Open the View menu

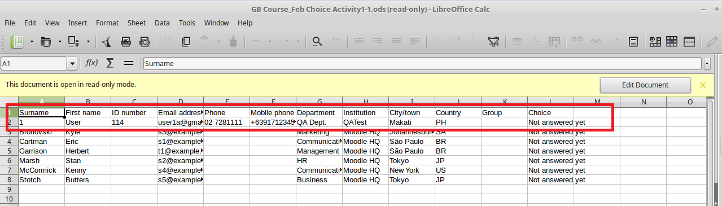(x=52, y=23)
